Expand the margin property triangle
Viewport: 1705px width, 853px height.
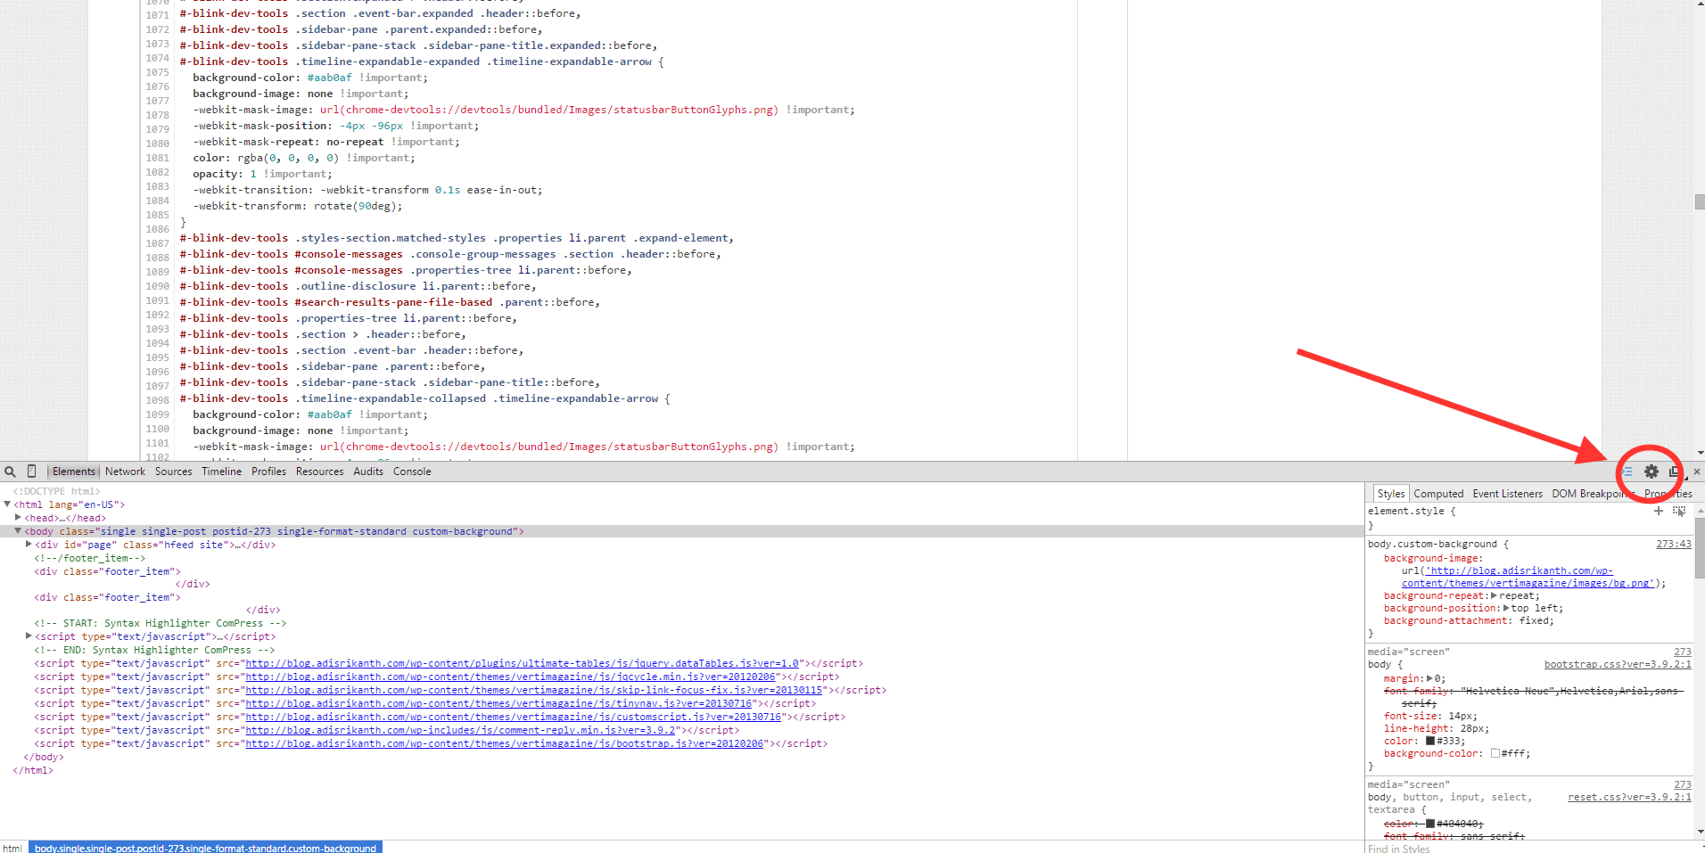pyautogui.click(x=1429, y=678)
